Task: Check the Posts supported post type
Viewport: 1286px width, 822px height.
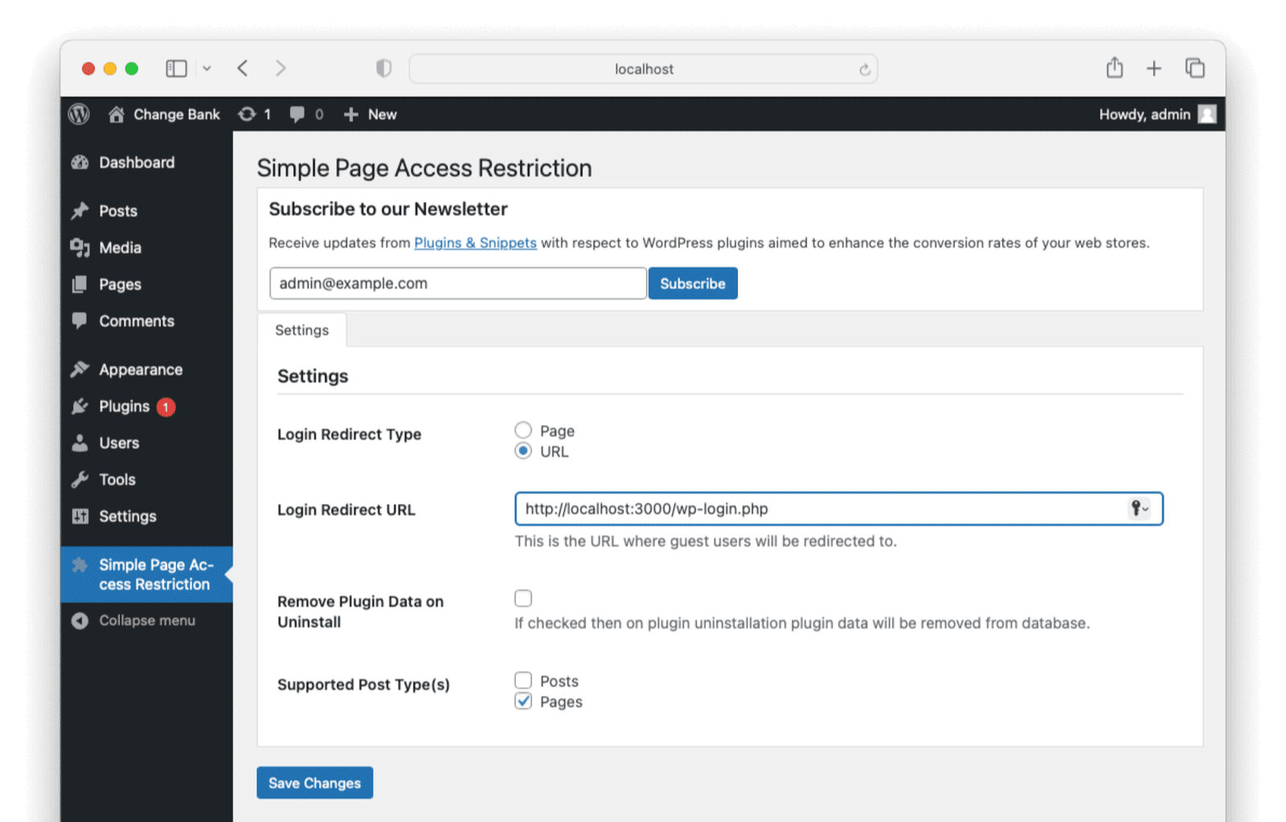Action: coord(523,679)
